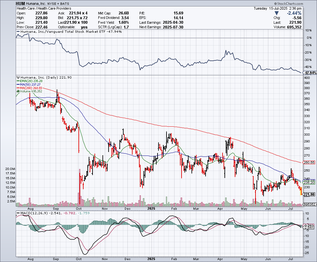Click the 260.55 MA(200) price axis tag
317x262 pixels.
click(x=309, y=162)
